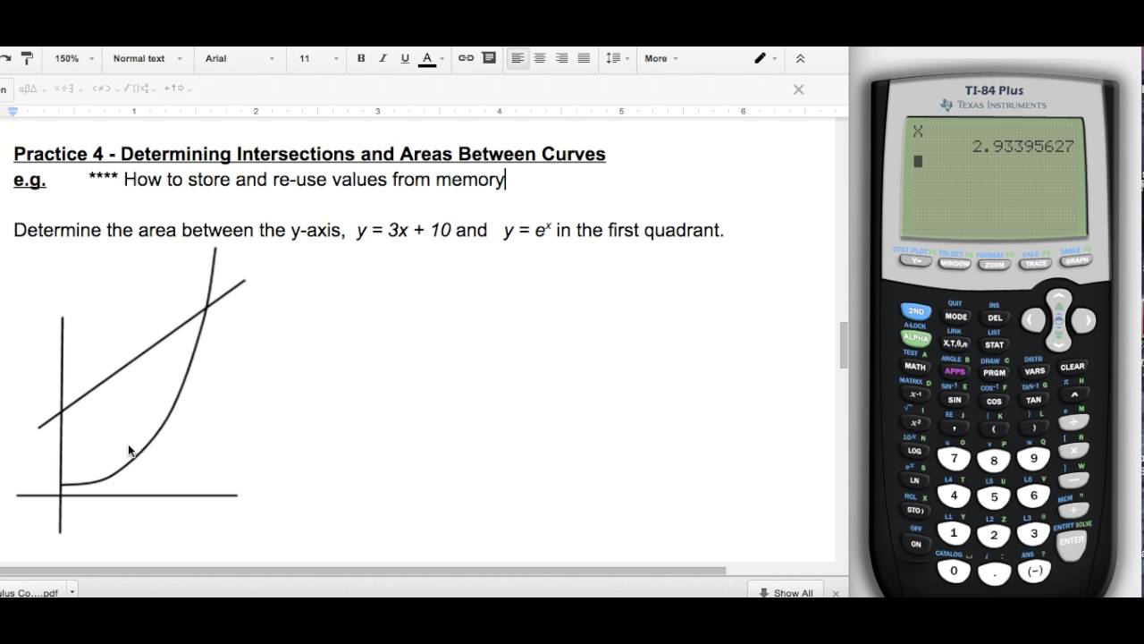Viewport: 1144px width, 644px height.
Task: Open the line spacing dropdown
Action: click(618, 58)
